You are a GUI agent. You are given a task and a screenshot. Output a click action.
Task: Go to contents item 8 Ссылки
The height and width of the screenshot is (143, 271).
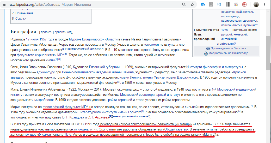(21, 18)
